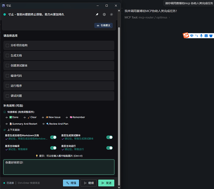
Task: Insert the Summary And Restart template
Action: (23, 124)
